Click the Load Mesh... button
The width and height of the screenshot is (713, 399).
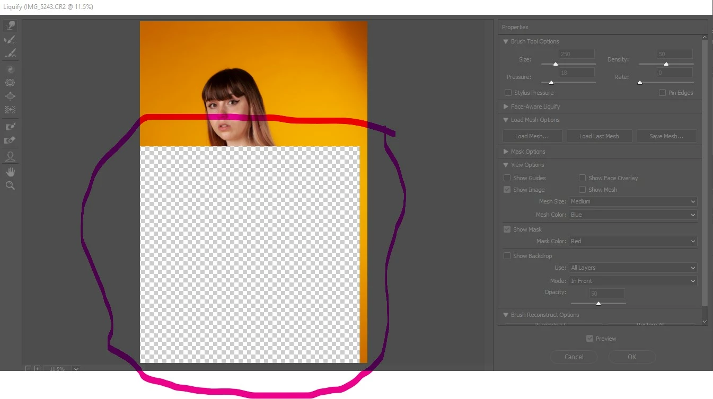pos(532,136)
